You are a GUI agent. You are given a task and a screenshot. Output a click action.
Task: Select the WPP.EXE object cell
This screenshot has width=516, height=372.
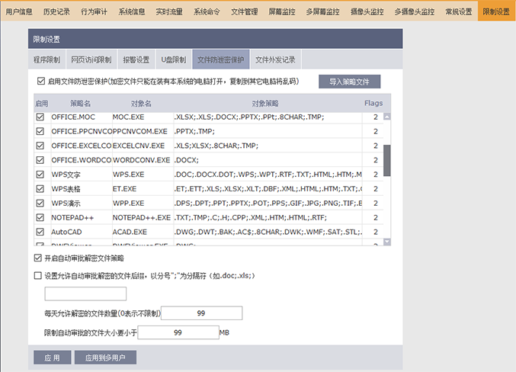coord(143,203)
